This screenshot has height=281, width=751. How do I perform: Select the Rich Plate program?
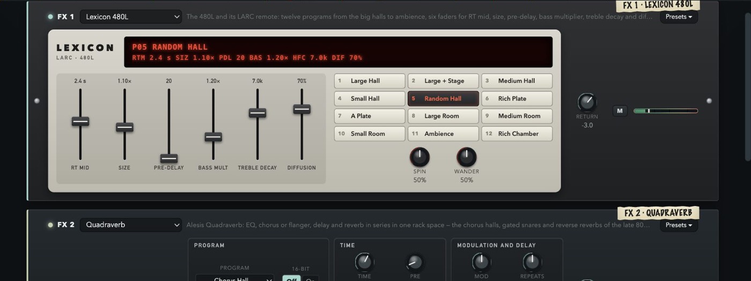pos(517,98)
